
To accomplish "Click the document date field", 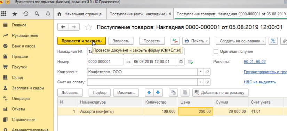I will tap(156, 62).
